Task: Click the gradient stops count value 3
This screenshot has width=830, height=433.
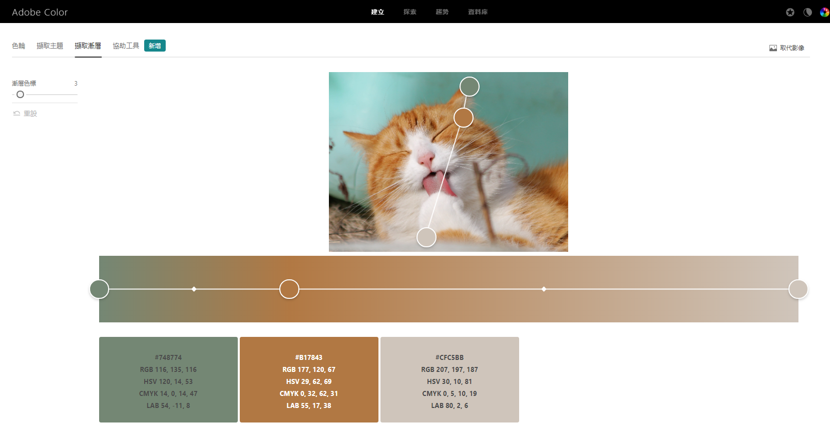Action: click(x=76, y=84)
